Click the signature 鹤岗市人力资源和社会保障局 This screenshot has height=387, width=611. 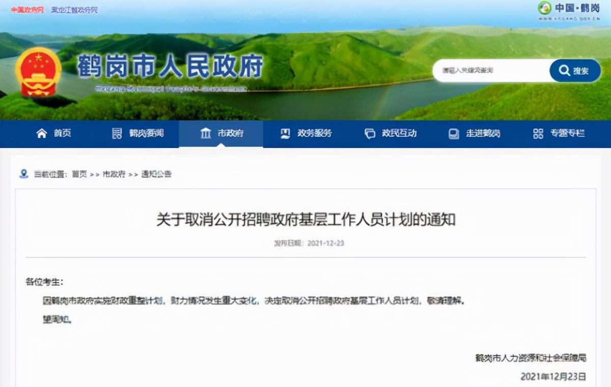[x=530, y=358]
